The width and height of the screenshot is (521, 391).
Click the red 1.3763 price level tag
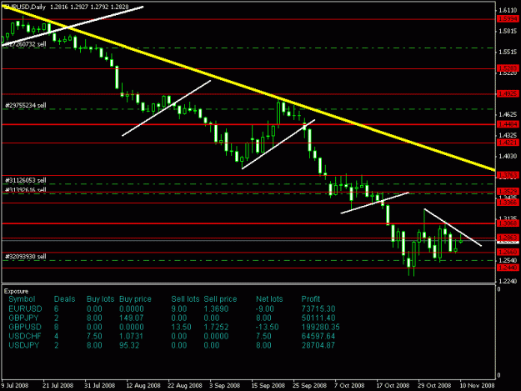click(508, 175)
